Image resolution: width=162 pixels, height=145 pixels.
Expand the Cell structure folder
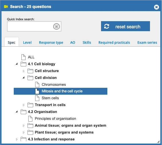[x=23, y=71]
